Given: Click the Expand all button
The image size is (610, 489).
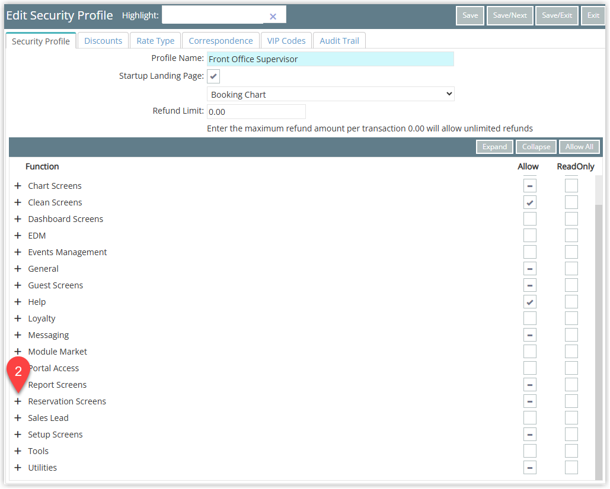Looking at the screenshot, I should pyautogui.click(x=494, y=147).
